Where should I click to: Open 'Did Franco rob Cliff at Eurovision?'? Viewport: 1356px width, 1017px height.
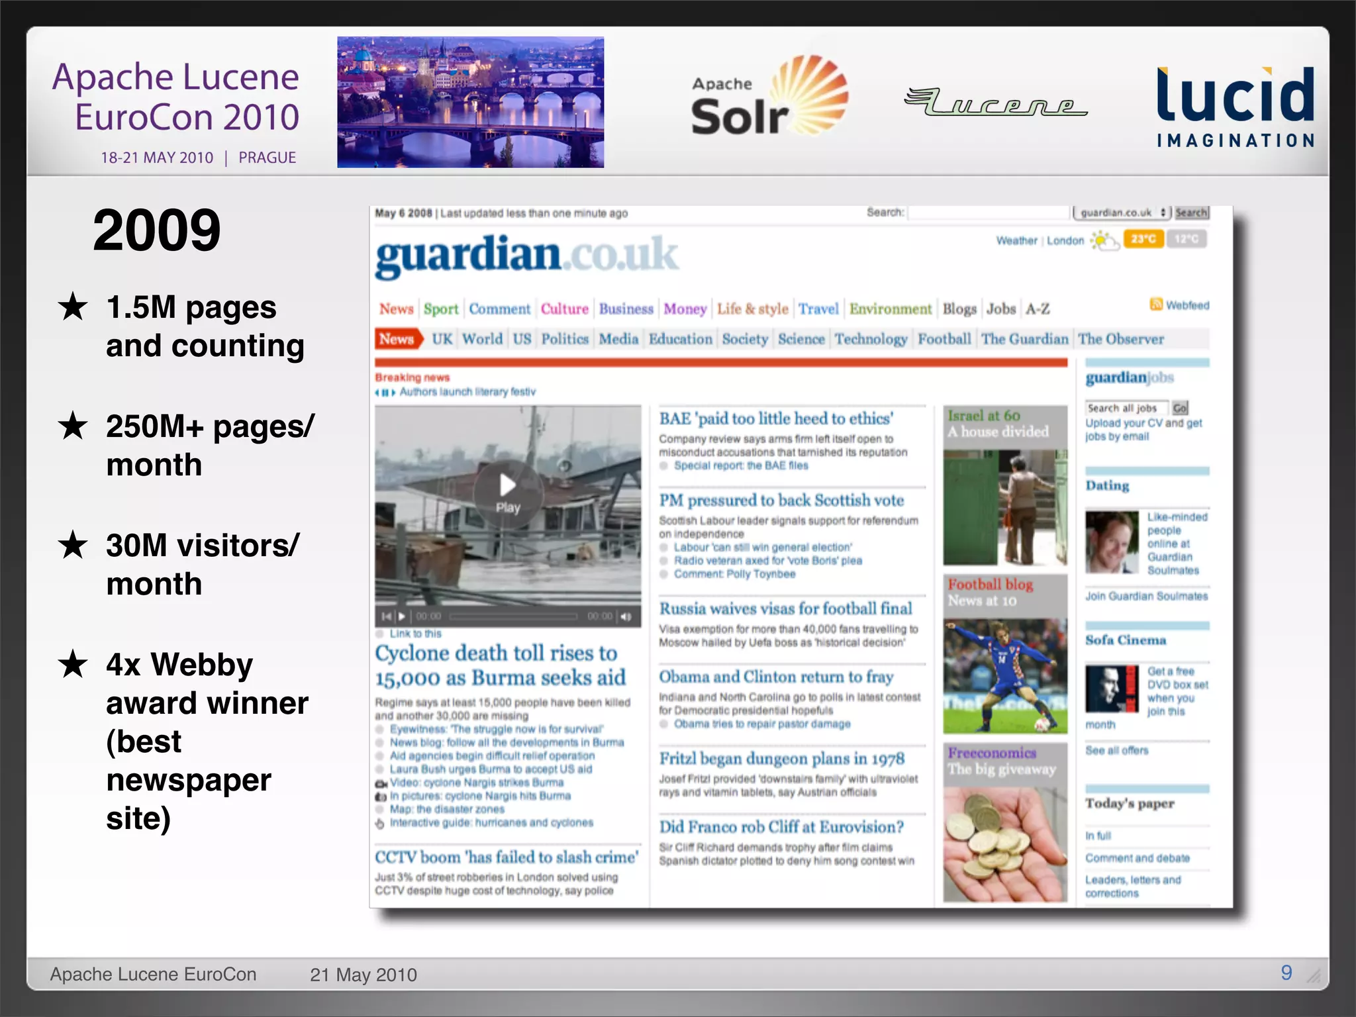tap(781, 827)
